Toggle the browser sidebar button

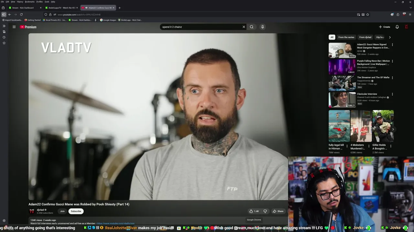(x=4, y=15)
